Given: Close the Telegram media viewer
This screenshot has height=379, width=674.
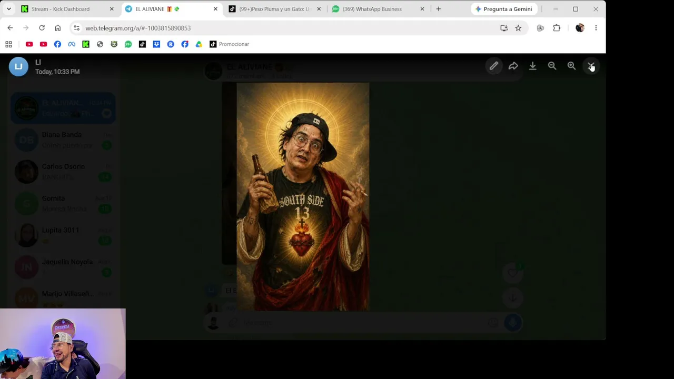Looking at the screenshot, I should pos(591,66).
